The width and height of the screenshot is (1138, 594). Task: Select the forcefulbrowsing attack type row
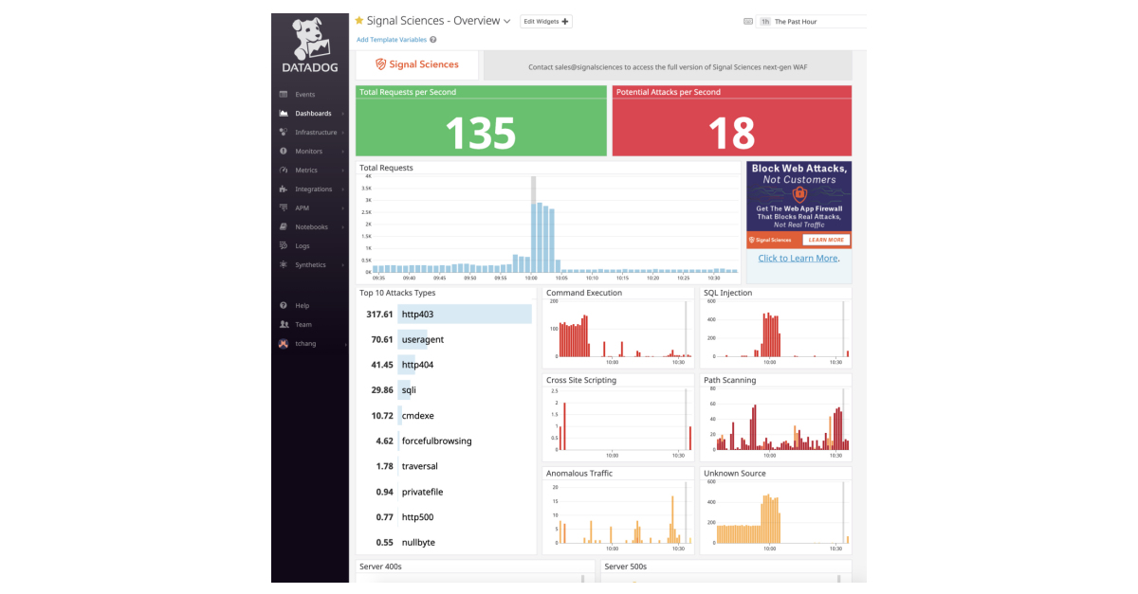coord(444,441)
